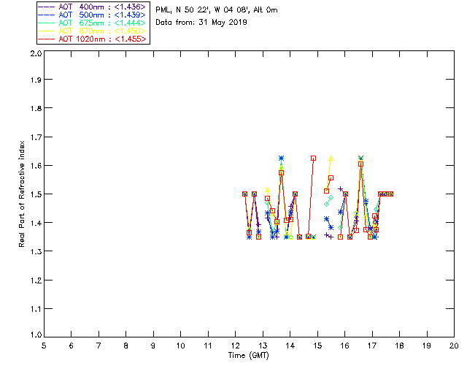Click the AOT 870nm legend entry

pyautogui.click(x=93, y=31)
